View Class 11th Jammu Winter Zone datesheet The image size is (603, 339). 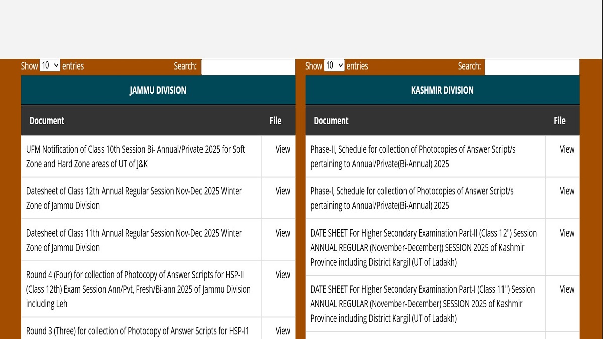[283, 233]
